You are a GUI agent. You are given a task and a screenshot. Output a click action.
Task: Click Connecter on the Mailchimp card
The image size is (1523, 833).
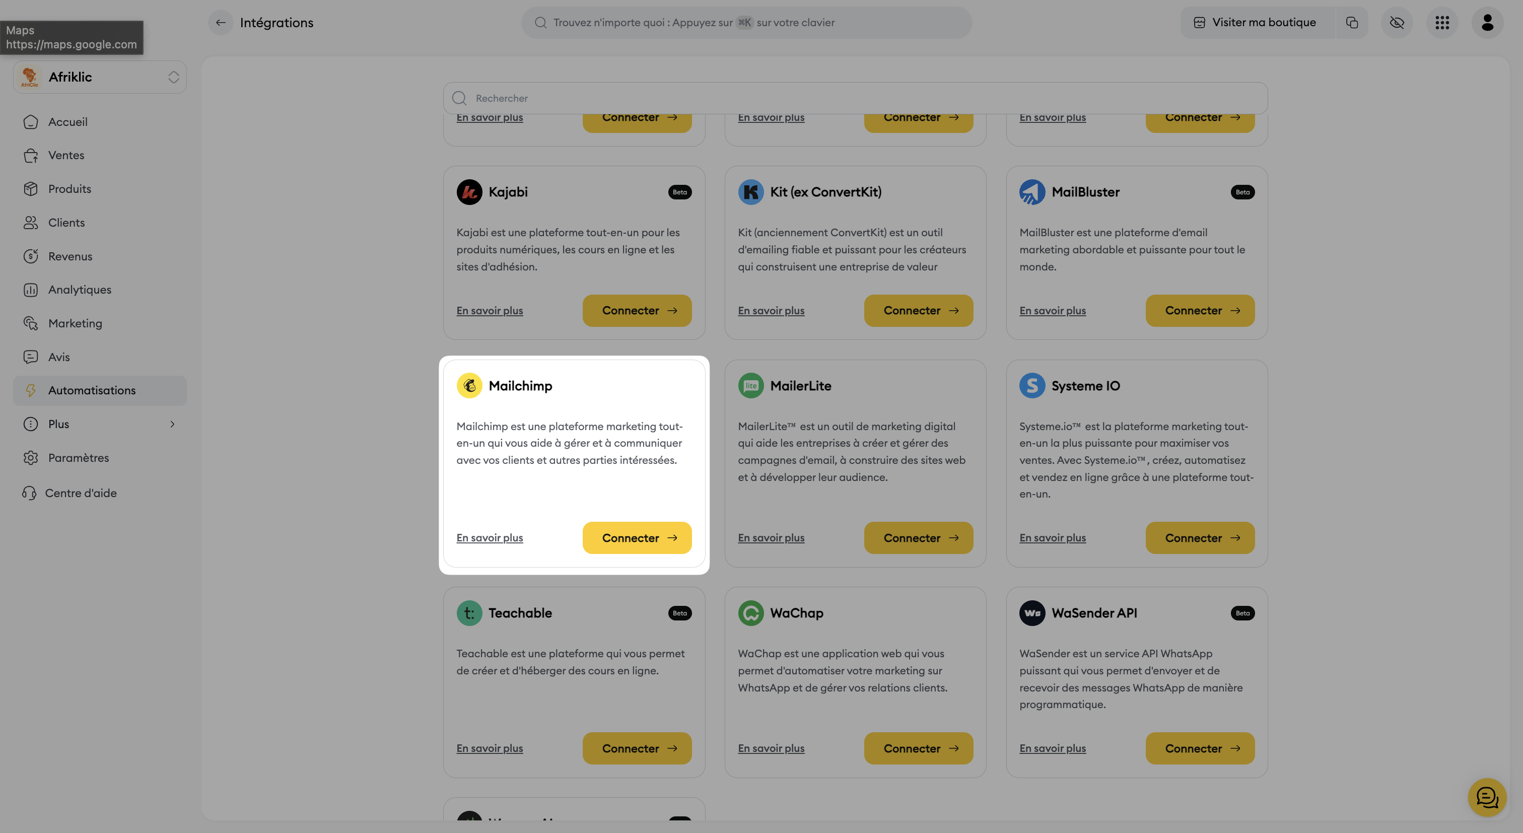coord(637,537)
